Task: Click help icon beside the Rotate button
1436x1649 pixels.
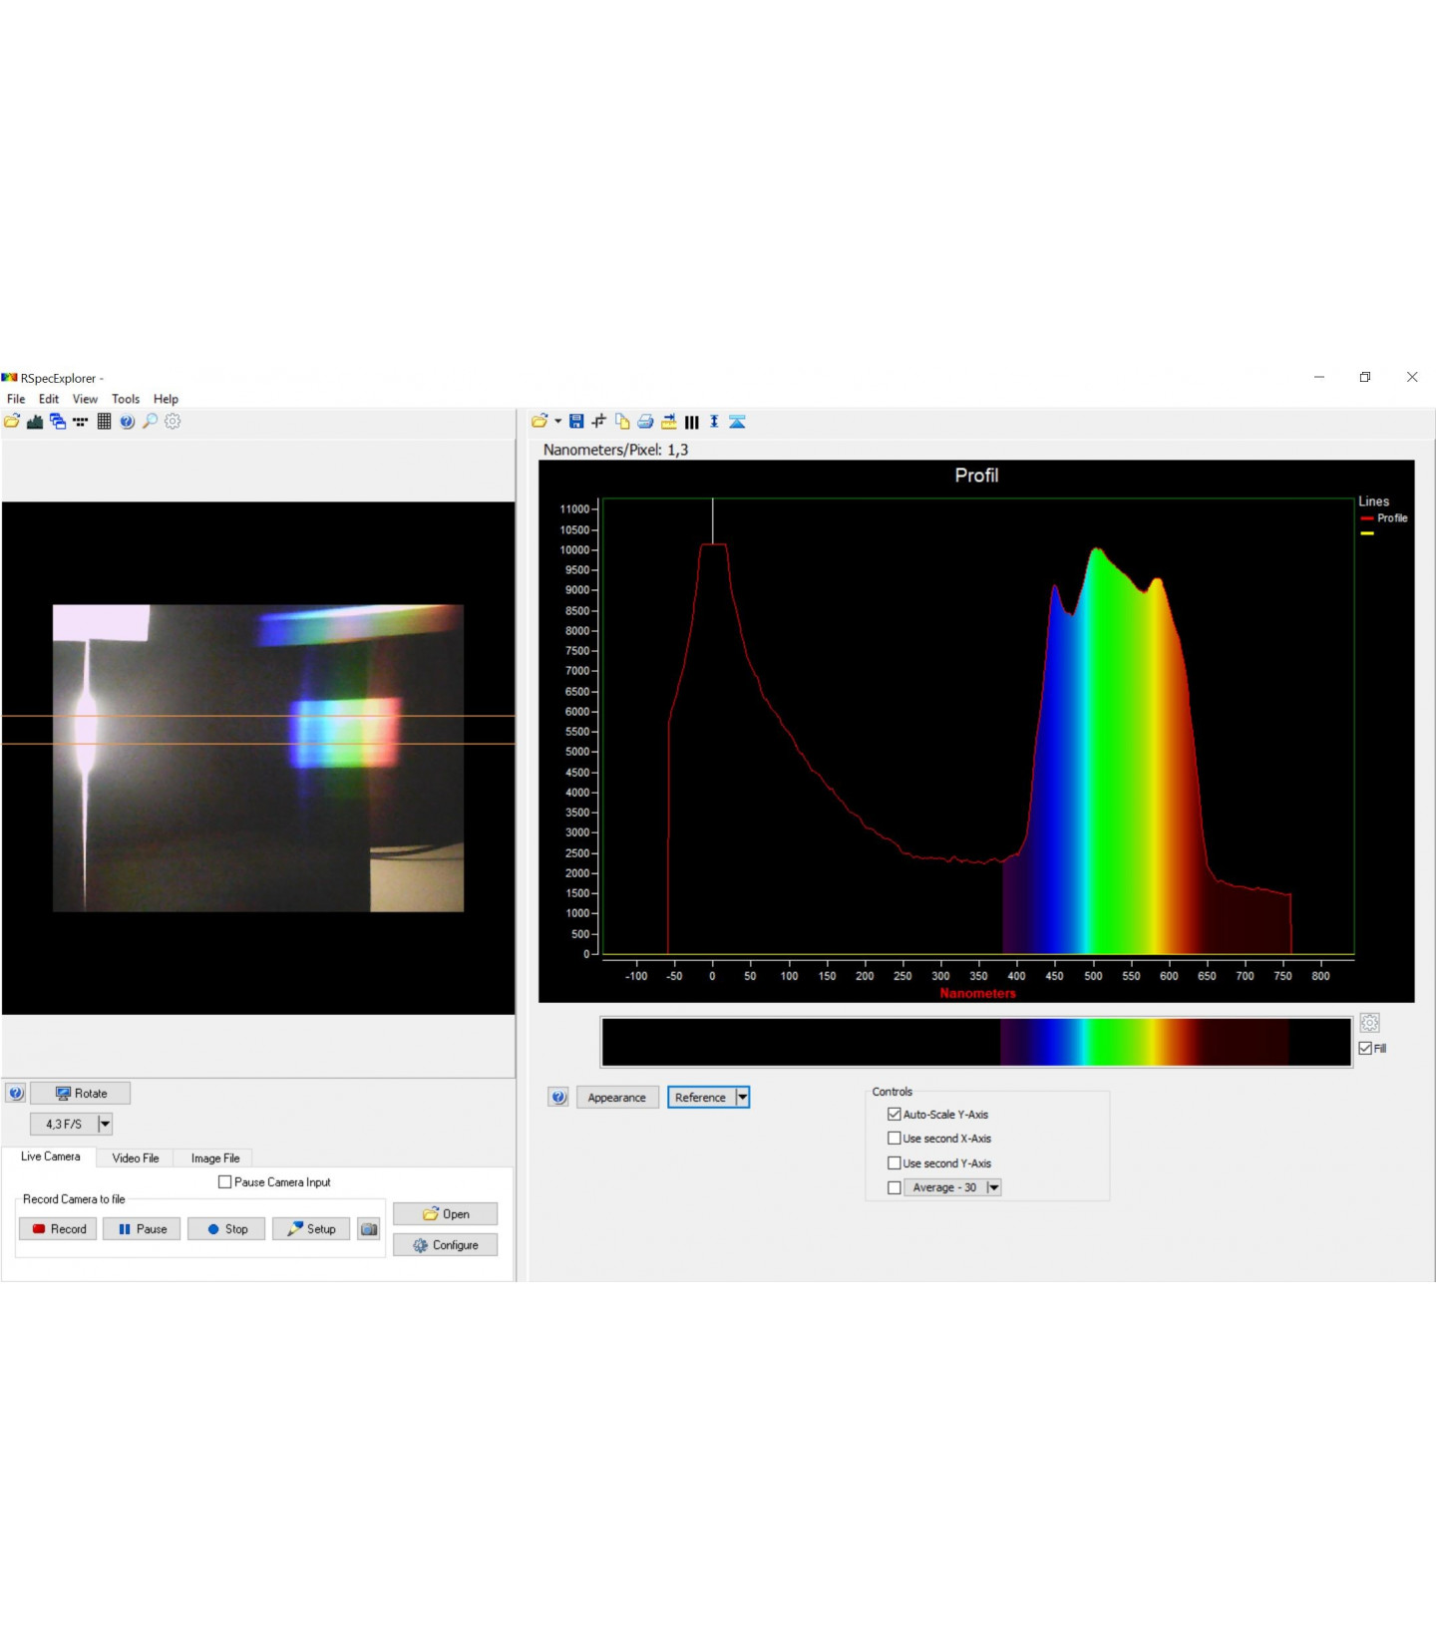Action: [x=16, y=1094]
